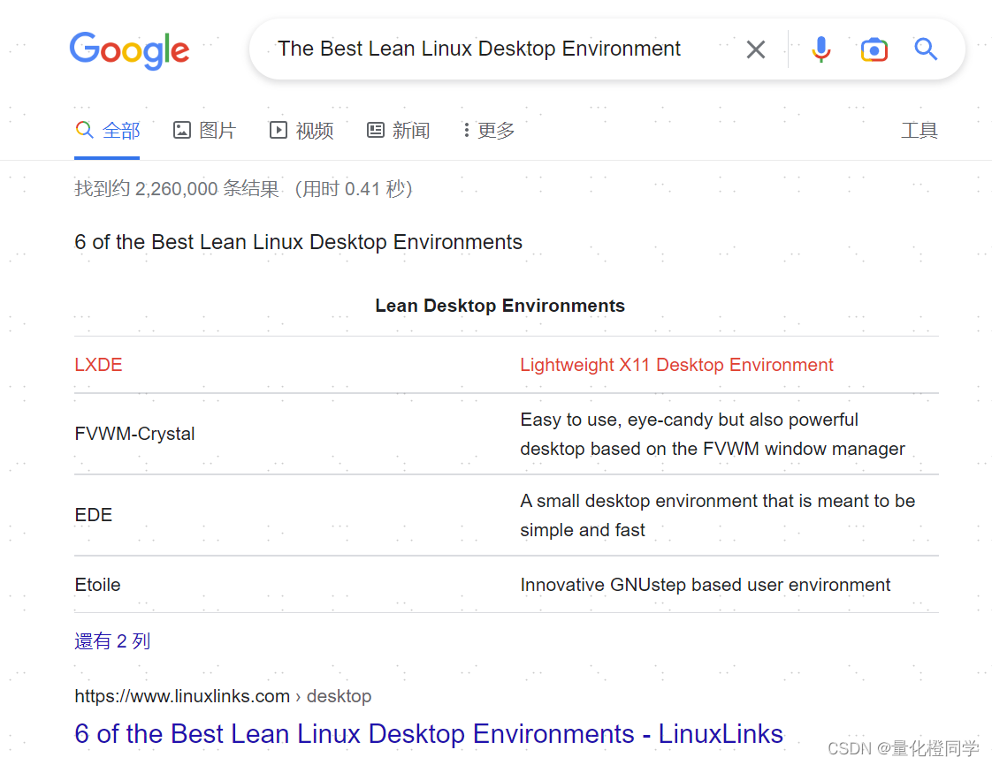Clear the search query with X
The image size is (992, 765).
(755, 49)
